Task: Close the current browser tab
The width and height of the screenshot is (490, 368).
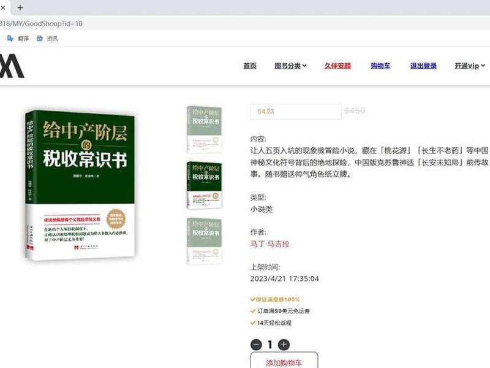Action: (3, 7)
